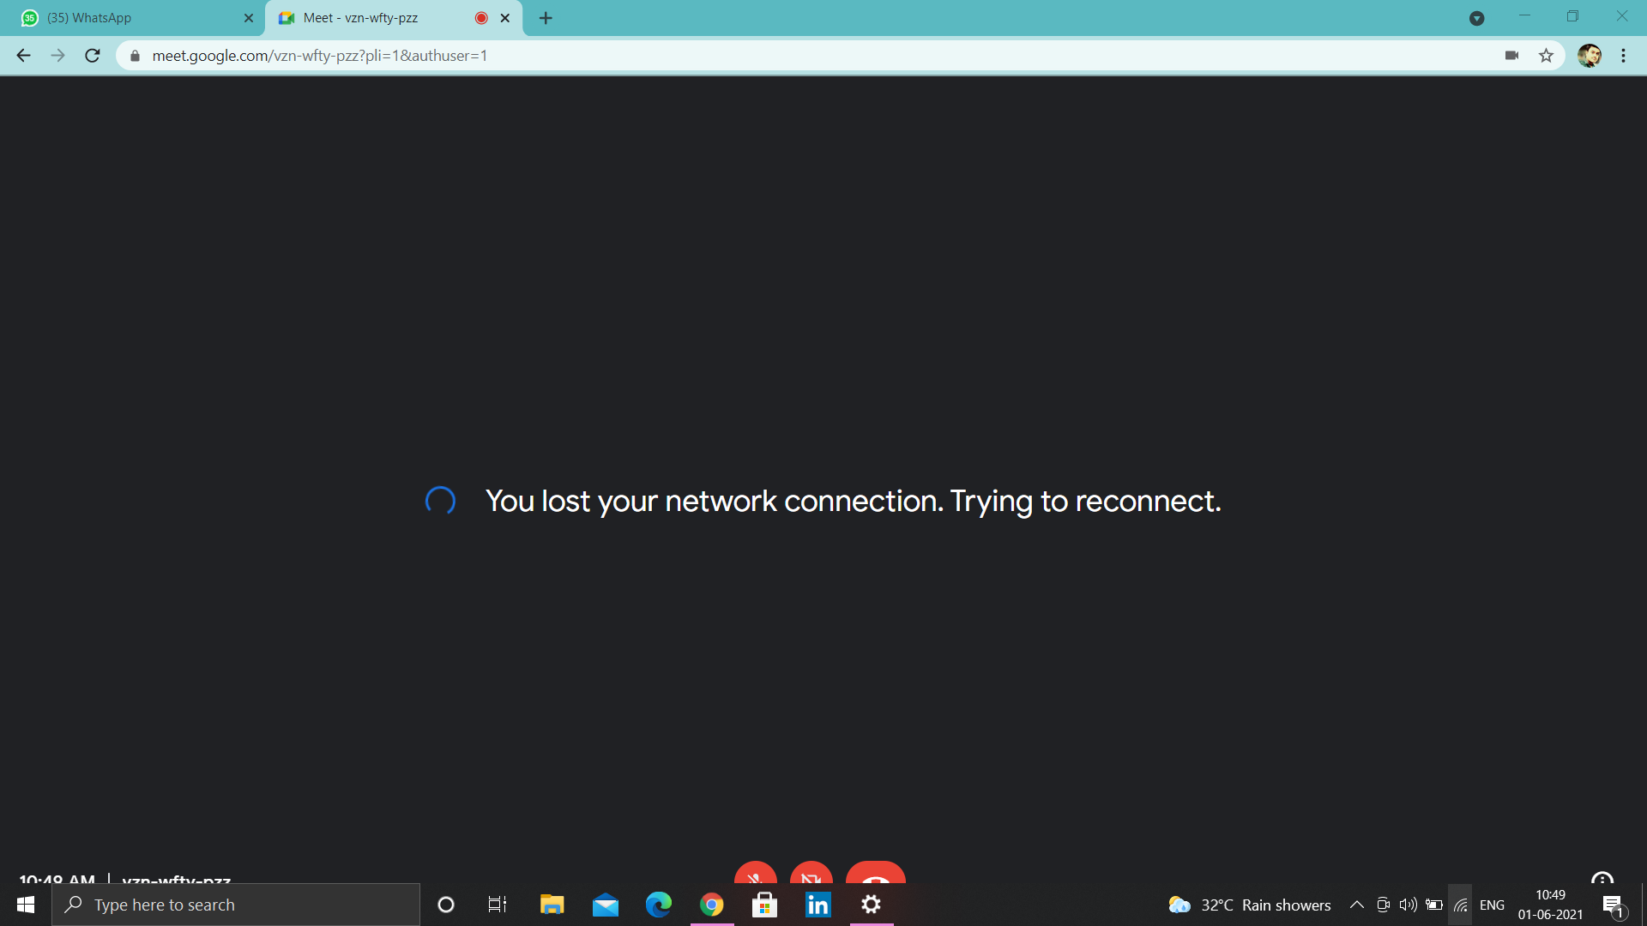
Task: View site information lock icon
Action: pyautogui.click(x=135, y=56)
